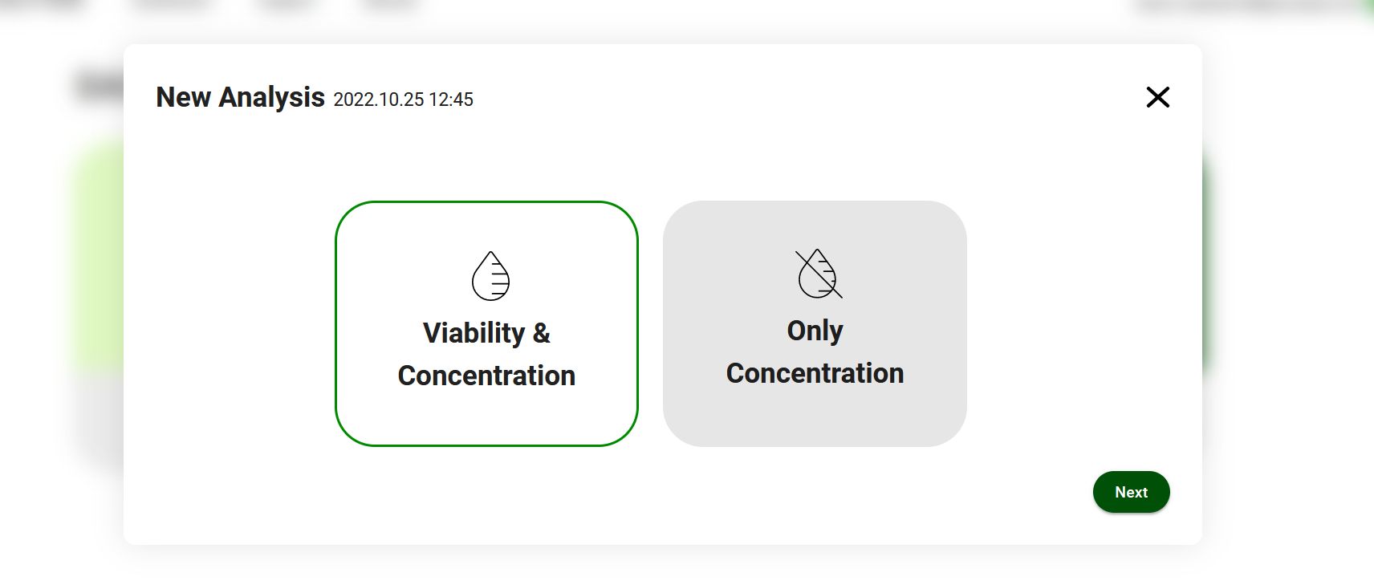Click the New Analysis heading
The width and height of the screenshot is (1374, 585).
tap(240, 97)
